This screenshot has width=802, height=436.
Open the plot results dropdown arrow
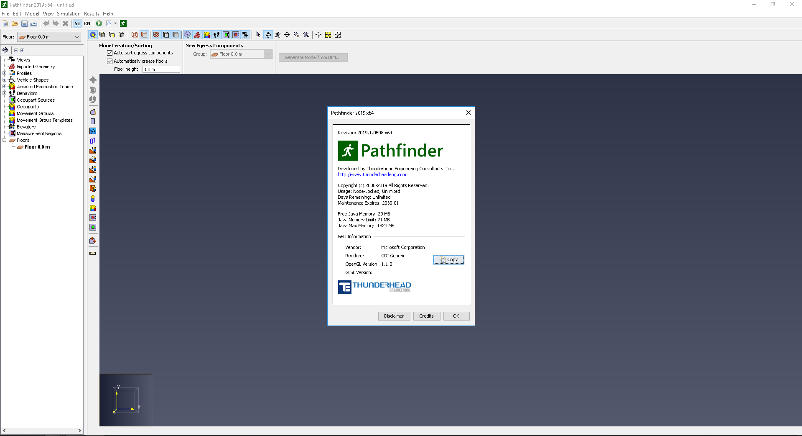116,23
